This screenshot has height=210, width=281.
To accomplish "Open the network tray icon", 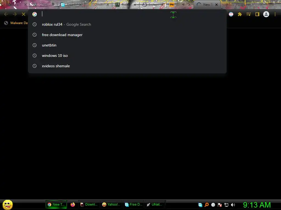I will tap(226, 205).
